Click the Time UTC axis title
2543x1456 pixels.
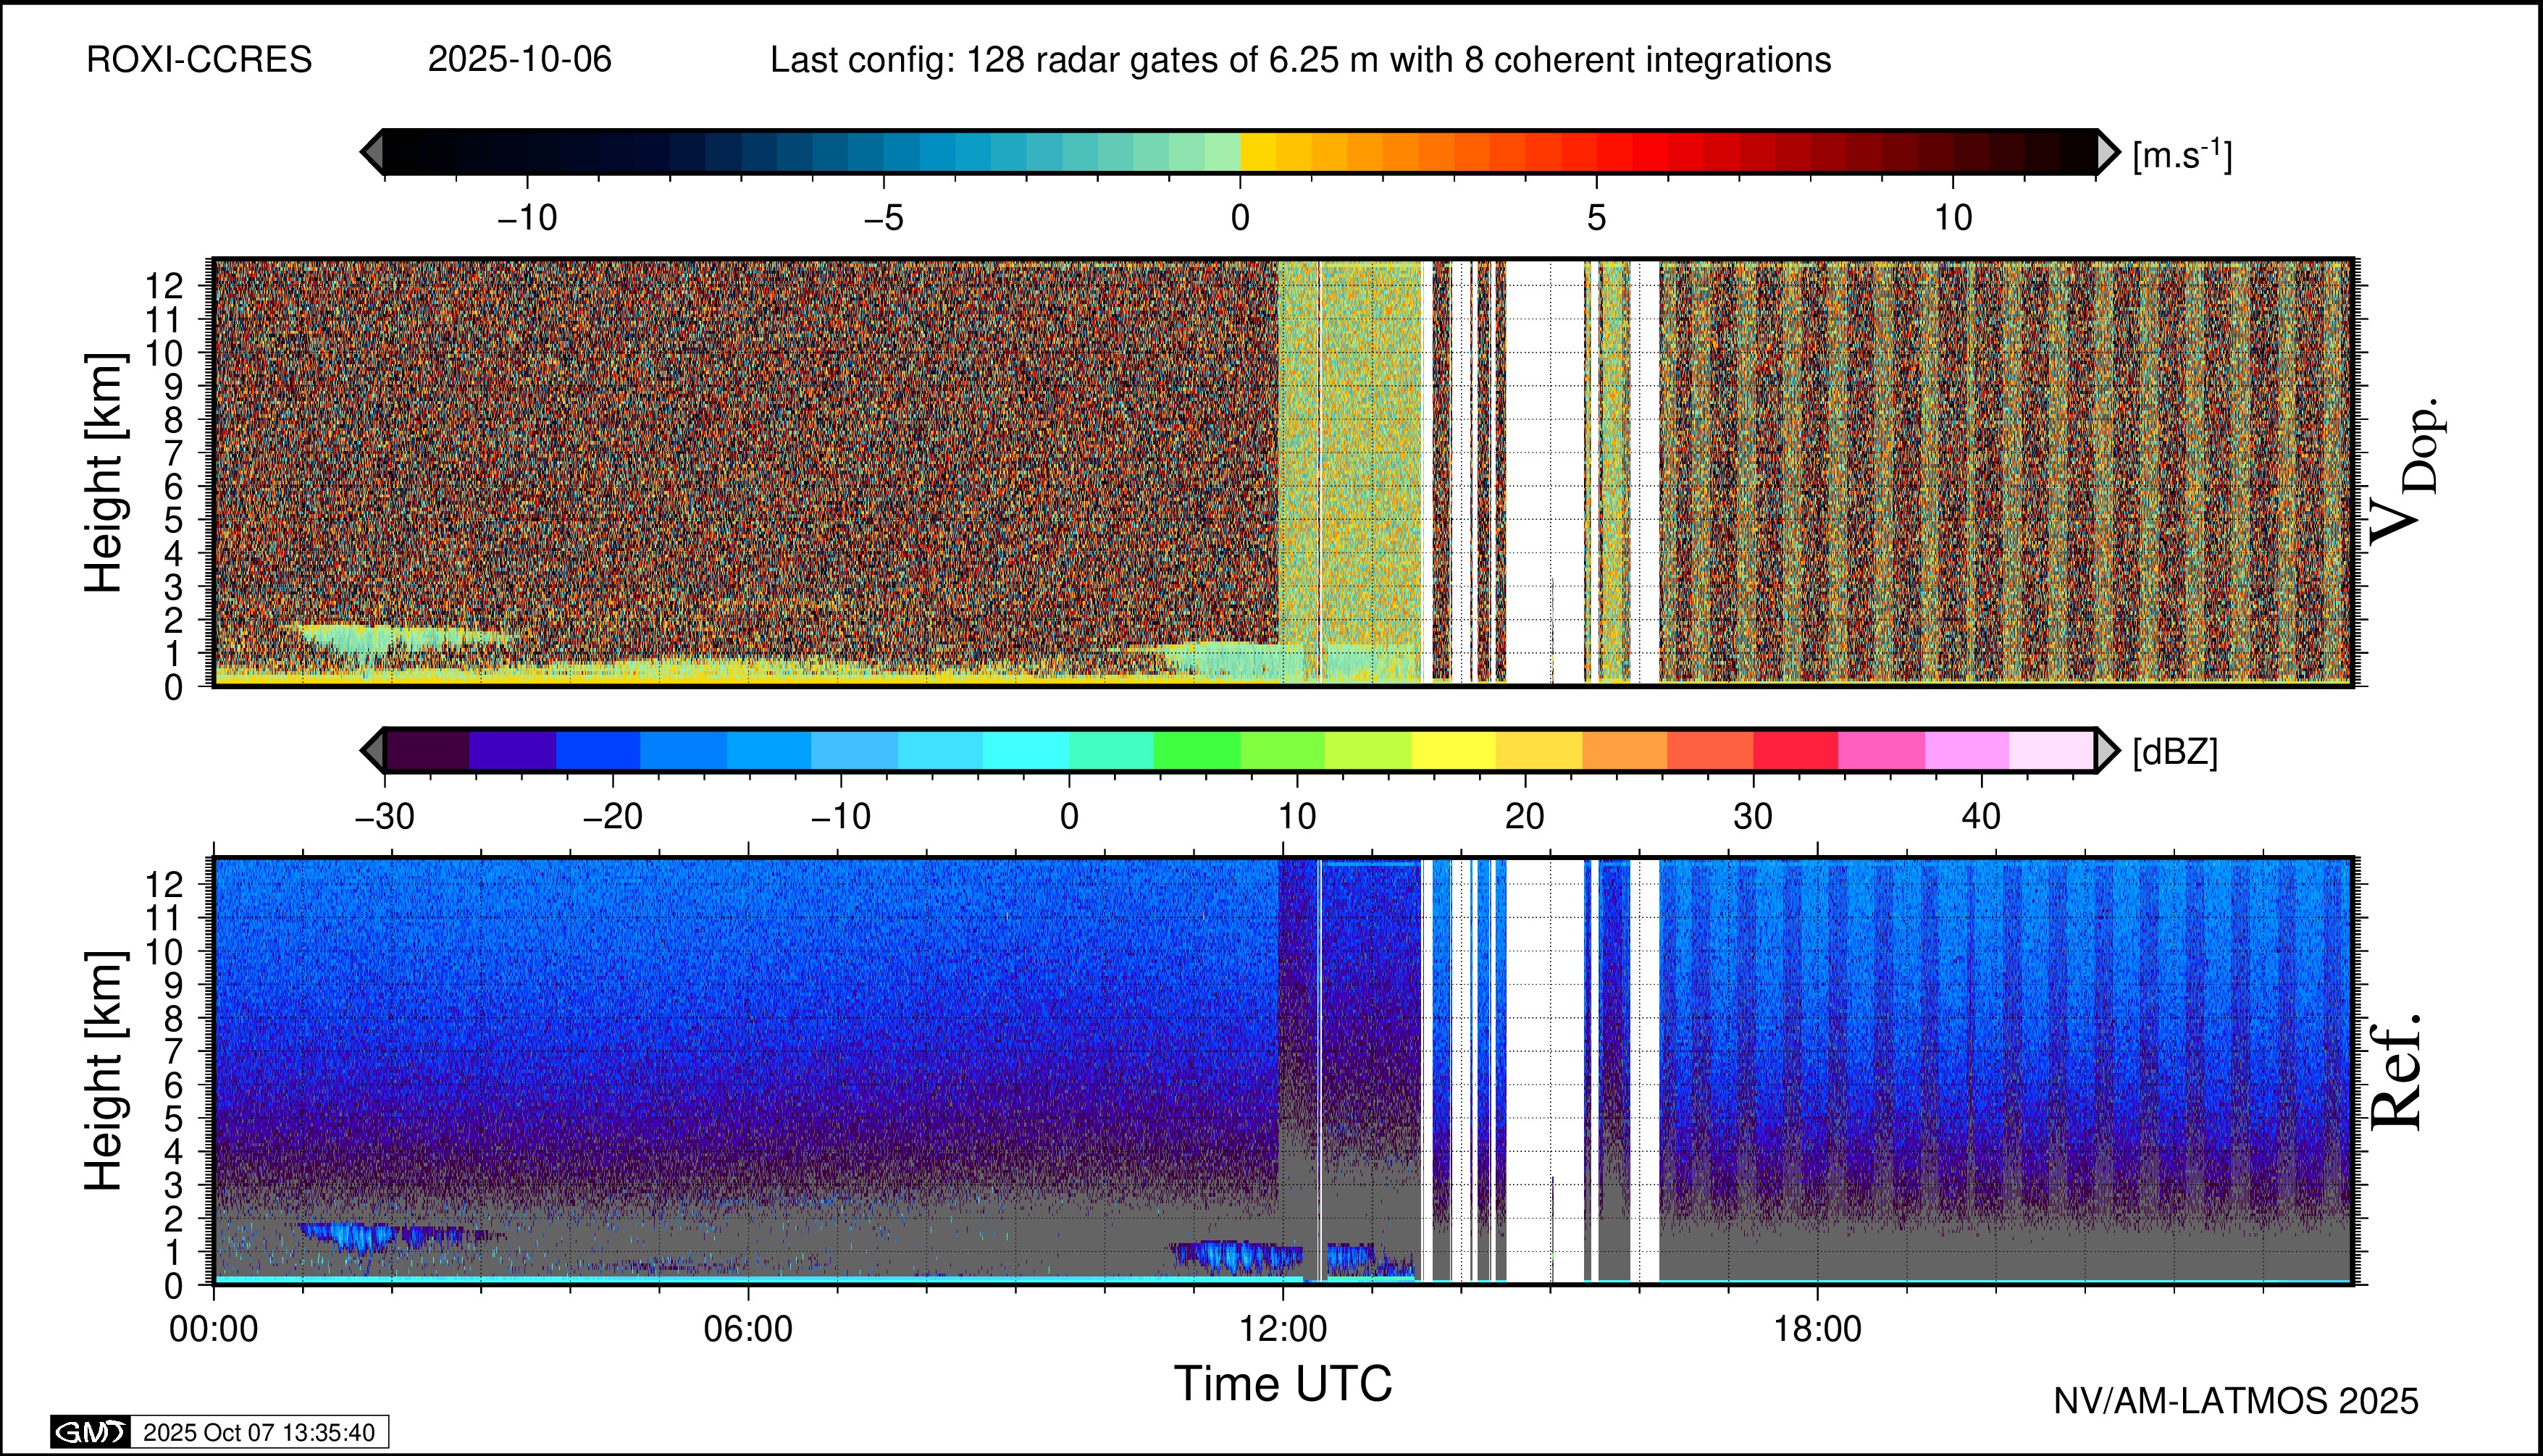tap(1283, 1384)
